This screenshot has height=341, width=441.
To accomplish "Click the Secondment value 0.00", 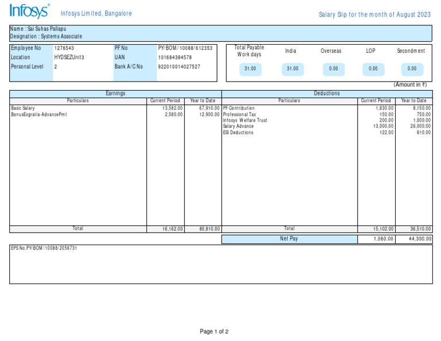I will point(412,68).
